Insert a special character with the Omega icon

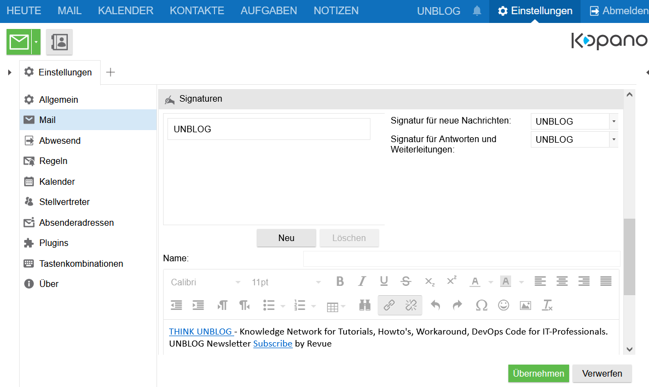click(481, 305)
